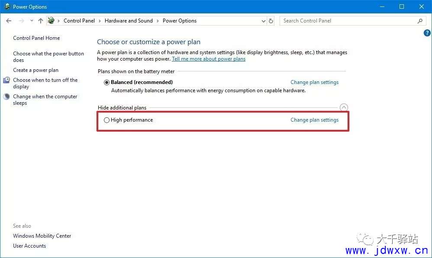Change plan settings for High performance
Viewport: 432px width, 258px height.
coord(314,120)
